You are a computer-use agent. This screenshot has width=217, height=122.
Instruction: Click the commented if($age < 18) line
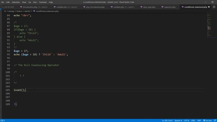[25, 29]
